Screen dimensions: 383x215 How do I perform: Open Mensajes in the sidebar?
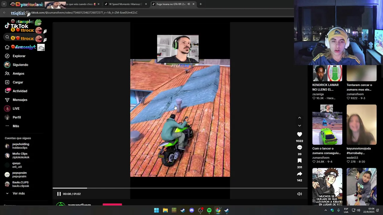20,100
